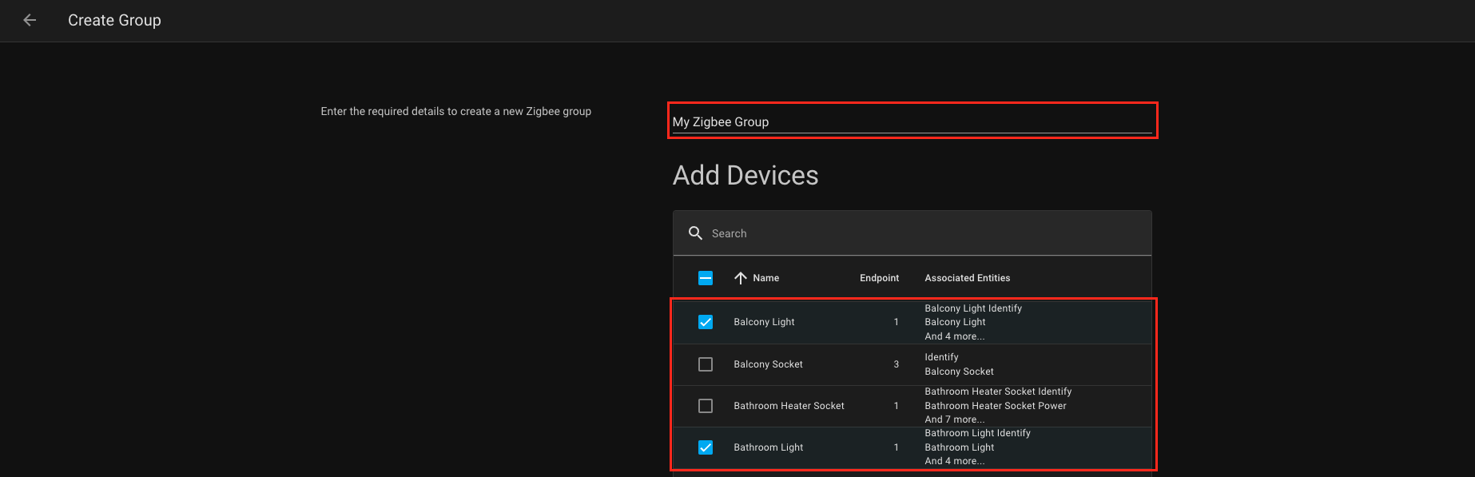Click the group name input field

[912, 121]
